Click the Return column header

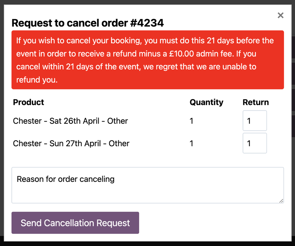[x=255, y=102]
